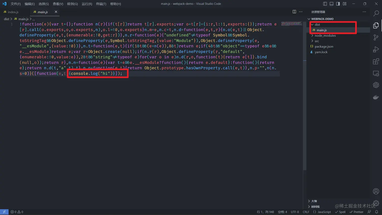The image size is (382, 215).
Task: Expand the src folder
Action: point(313,41)
